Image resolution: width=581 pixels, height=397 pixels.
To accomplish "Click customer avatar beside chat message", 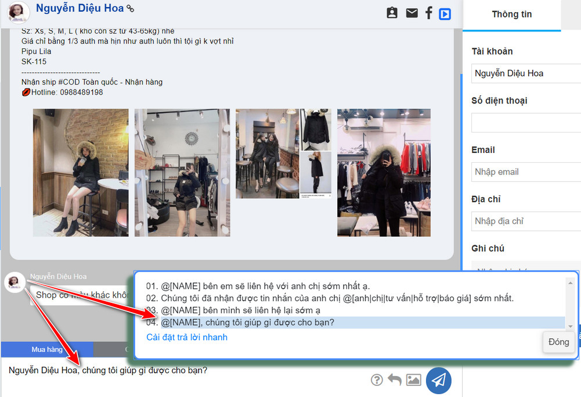I will pos(15,282).
